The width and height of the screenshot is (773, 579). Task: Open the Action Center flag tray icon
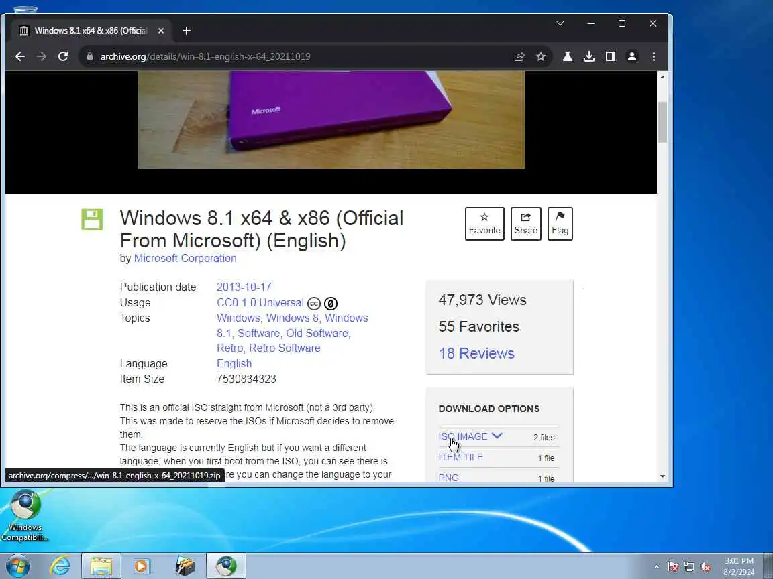click(673, 567)
